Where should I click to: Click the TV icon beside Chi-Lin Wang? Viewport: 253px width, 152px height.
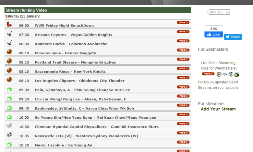(x=9, y=98)
